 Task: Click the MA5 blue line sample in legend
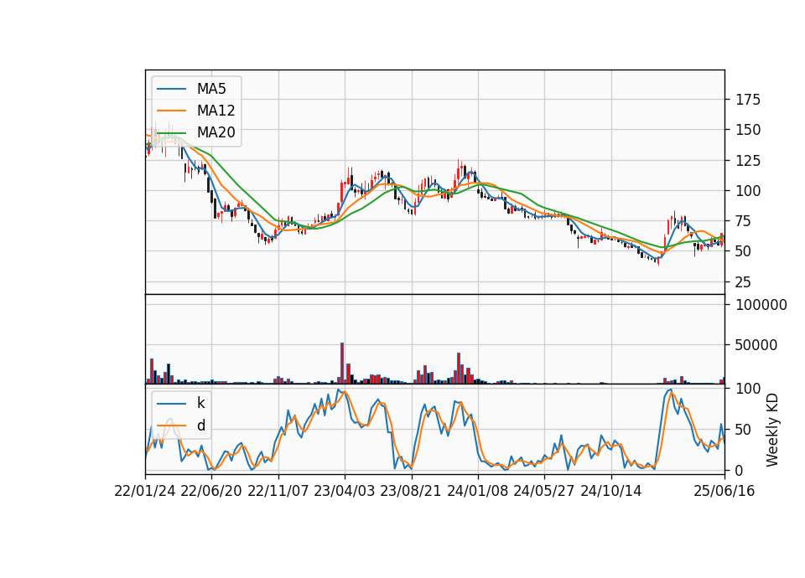[171, 89]
